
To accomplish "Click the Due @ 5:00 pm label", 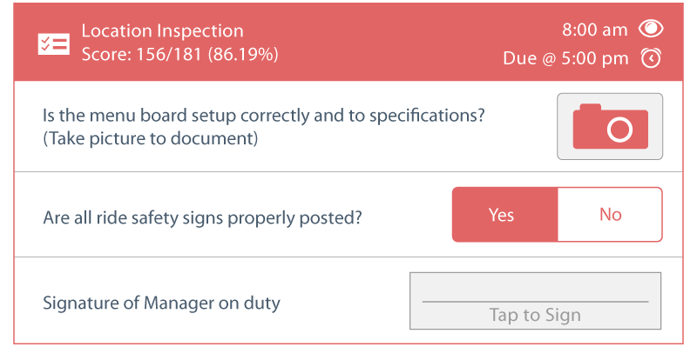I will click(565, 58).
